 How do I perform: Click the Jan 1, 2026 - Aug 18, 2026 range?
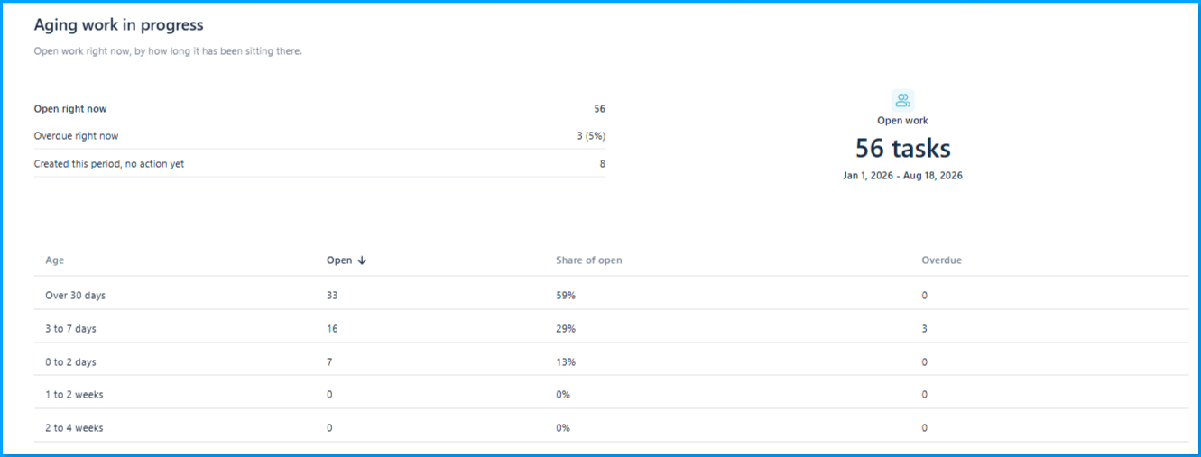point(902,176)
